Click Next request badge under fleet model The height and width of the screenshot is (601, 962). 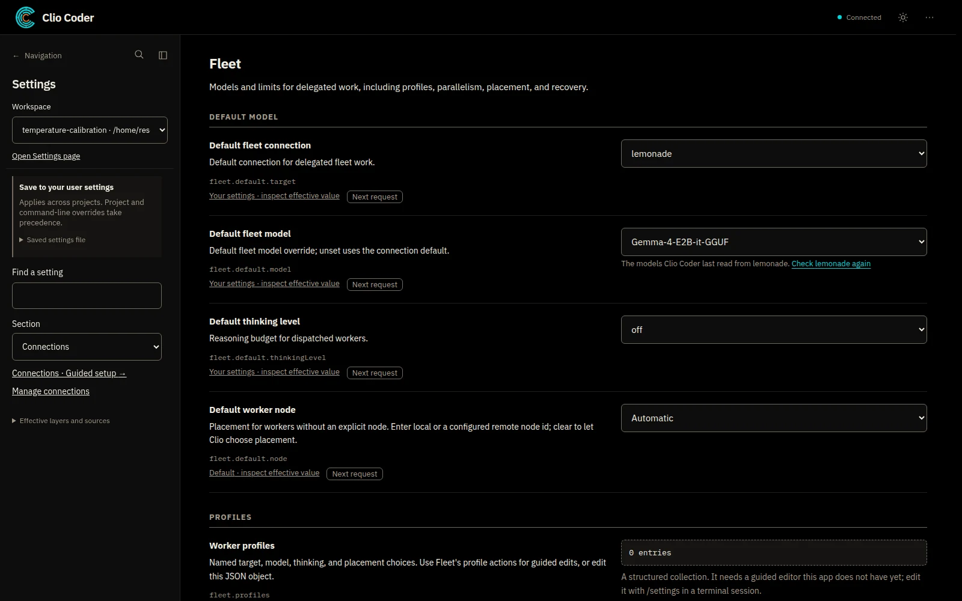point(375,284)
